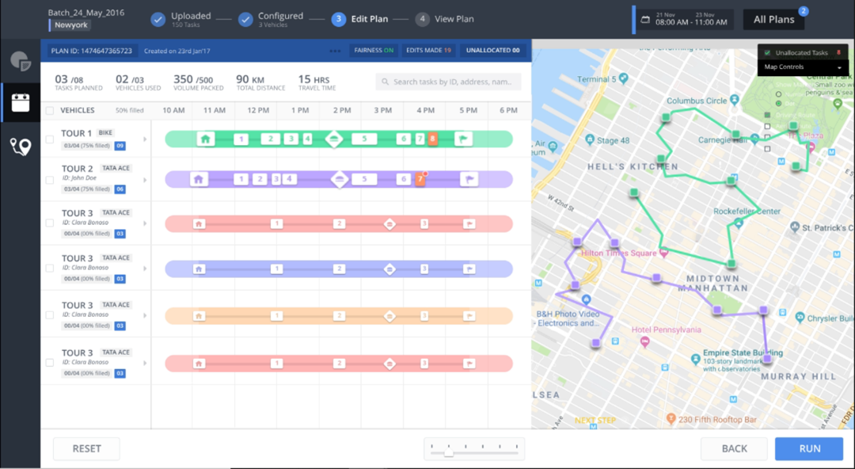This screenshot has width=855, height=469.
Task: Expand the Tour 2 row arrow
Action: pyautogui.click(x=145, y=180)
